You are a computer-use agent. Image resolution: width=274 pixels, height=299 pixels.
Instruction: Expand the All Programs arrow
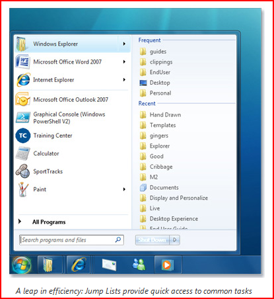point(20,222)
